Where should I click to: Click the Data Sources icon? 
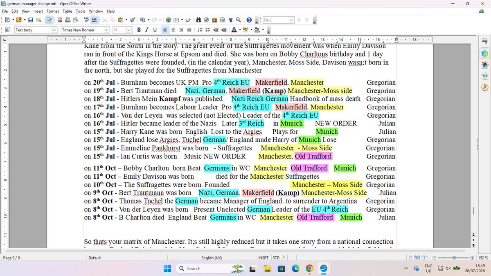(222, 20)
